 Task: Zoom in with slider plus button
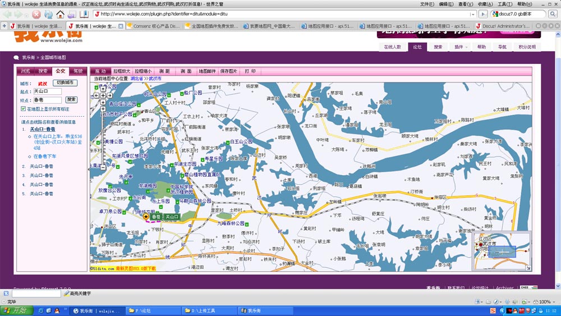(x=103, y=109)
